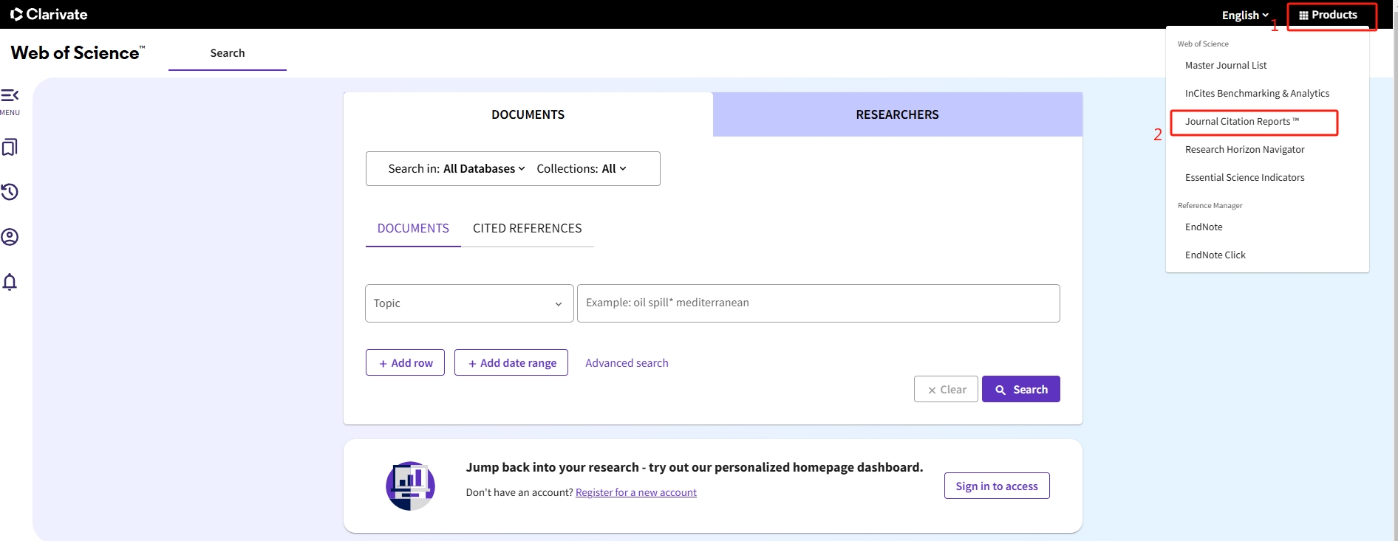Viewport: 1398px width, 541px height.
Task: Click the page vertical scrollbar
Action: coord(1394,270)
